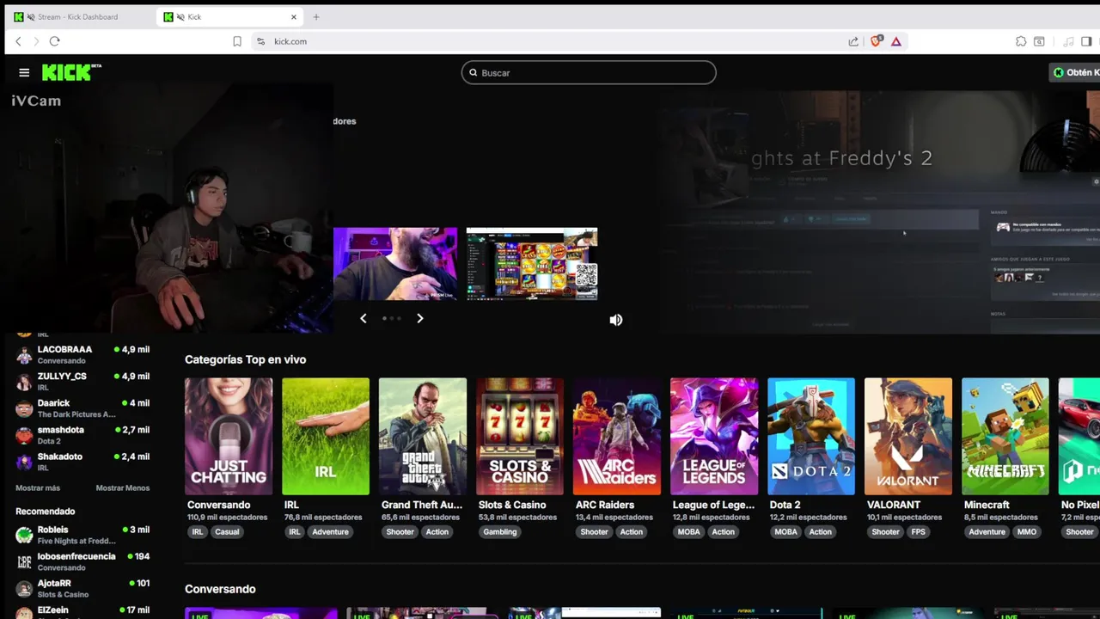
Task: Open Dota 2 category cover
Action: (811, 437)
